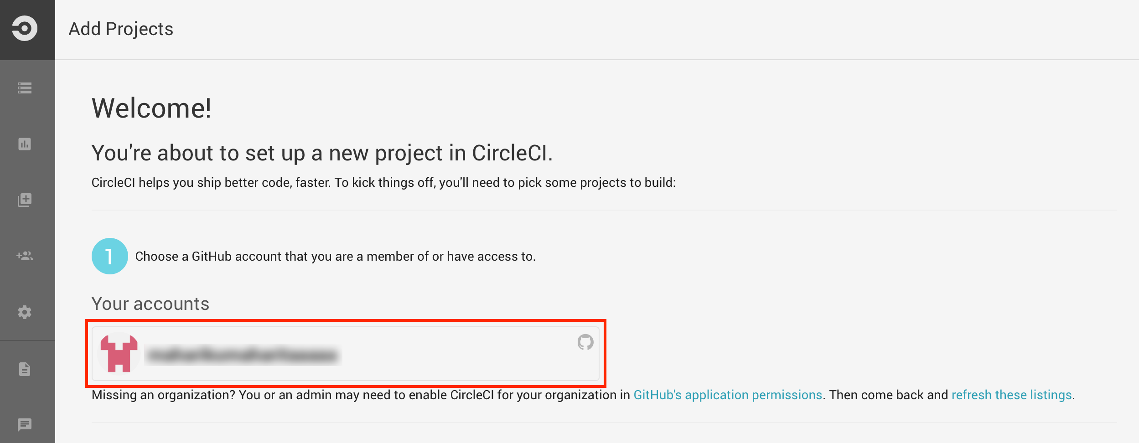Select the Add Projects sidebar icon

pyautogui.click(x=24, y=200)
